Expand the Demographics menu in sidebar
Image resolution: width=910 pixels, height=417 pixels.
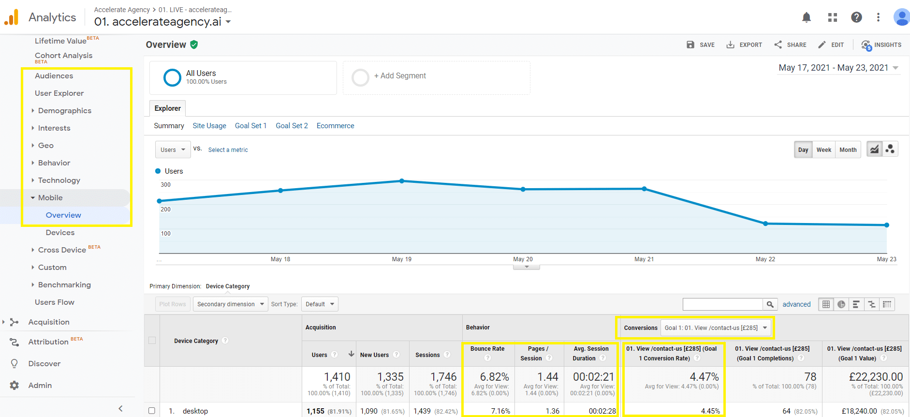[64, 111]
